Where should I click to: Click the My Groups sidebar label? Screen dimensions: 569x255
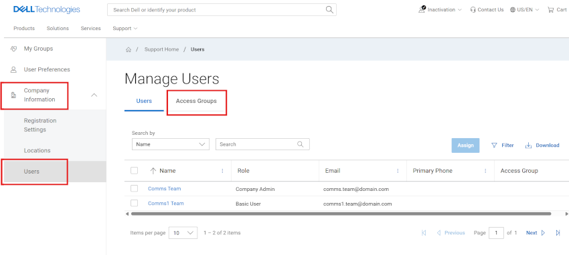pos(38,49)
